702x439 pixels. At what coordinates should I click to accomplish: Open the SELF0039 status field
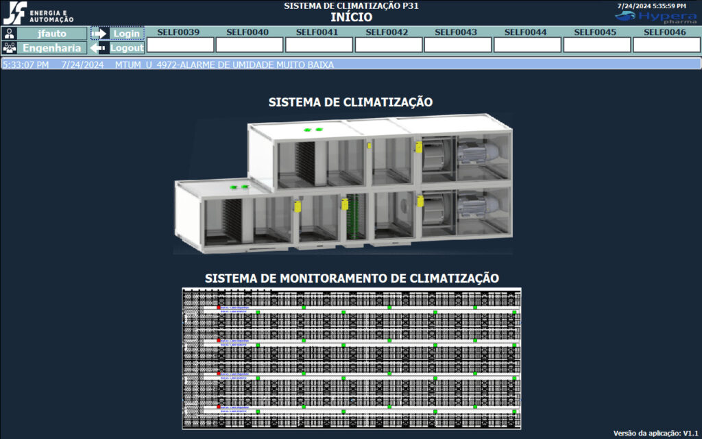point(180,45)
